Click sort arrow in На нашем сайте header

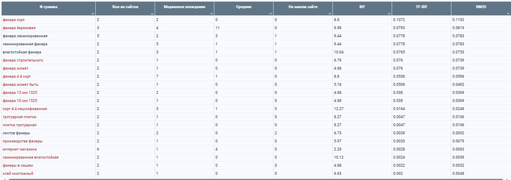[330, 13]
